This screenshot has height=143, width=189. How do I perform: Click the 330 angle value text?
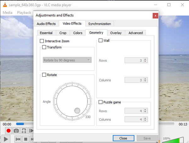click(88, 117)
